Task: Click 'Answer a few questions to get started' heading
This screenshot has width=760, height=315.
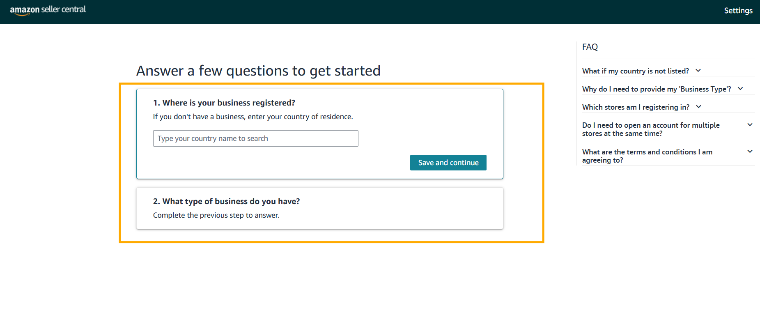Action: tap(258, 71)
